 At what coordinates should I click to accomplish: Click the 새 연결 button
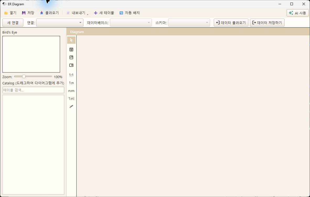pyautogui.click(x=13, y=23)
